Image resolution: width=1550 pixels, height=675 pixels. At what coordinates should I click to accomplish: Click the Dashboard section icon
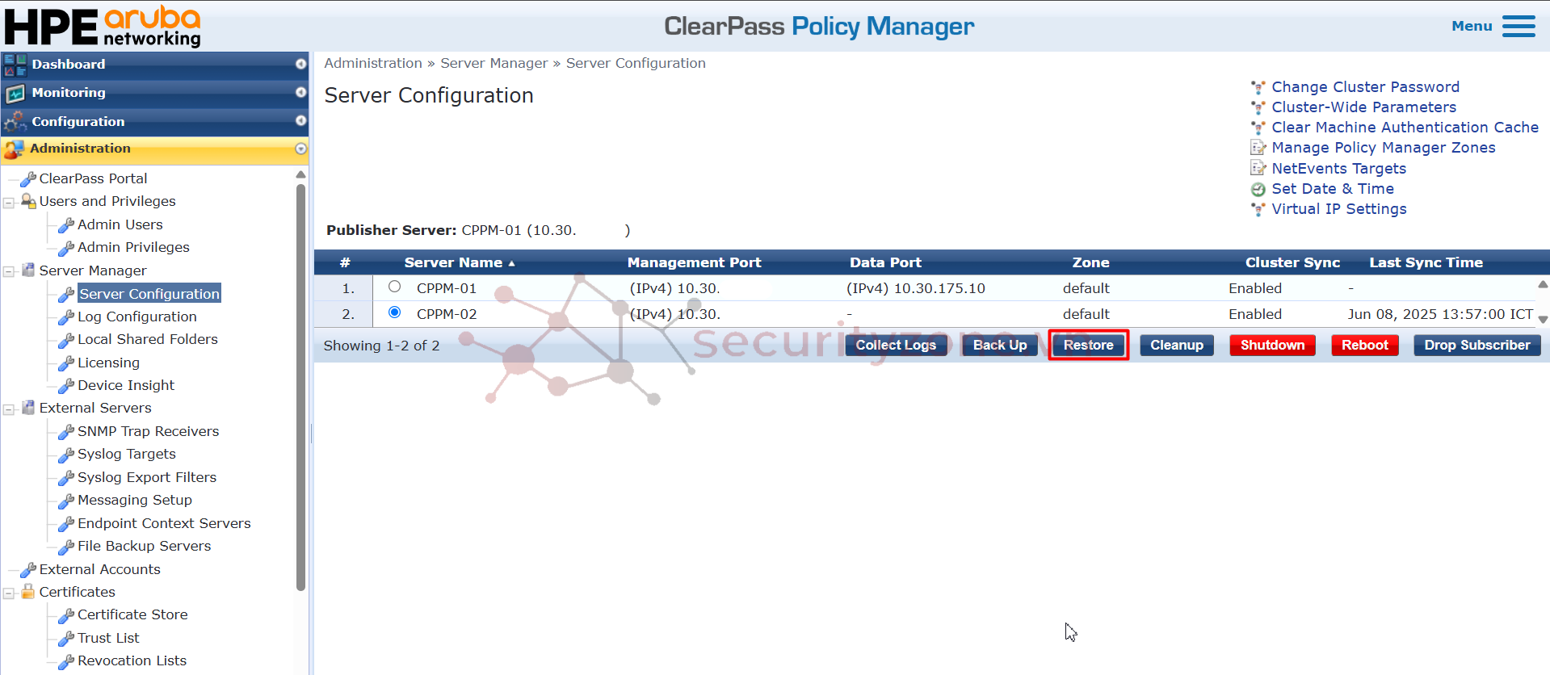click(x=15, y=65)
